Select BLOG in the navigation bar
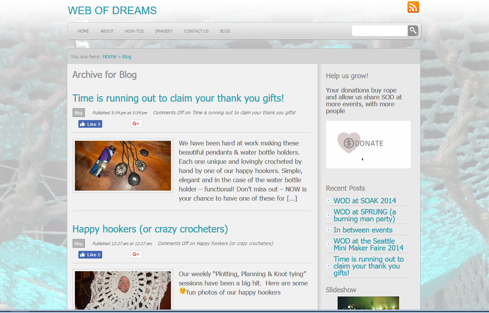The height and width of the screenshot is (313, 489). 225,31
